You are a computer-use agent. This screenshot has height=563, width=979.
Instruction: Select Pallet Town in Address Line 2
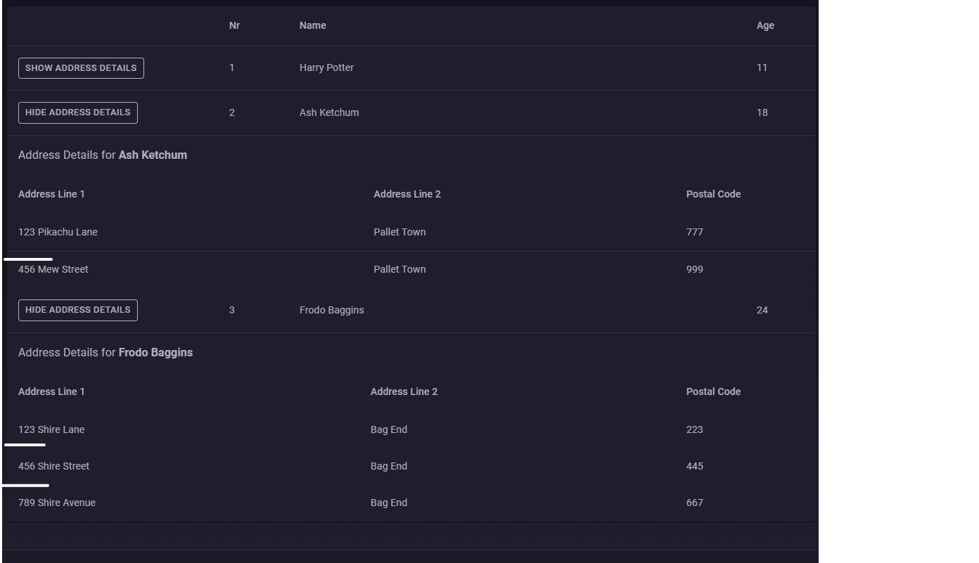(399, 232)
